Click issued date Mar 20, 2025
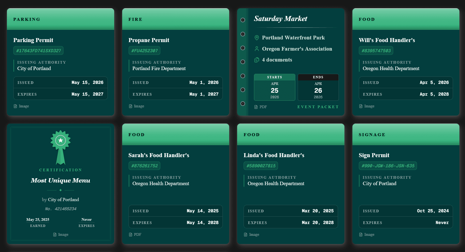465x252 pixels. 318,211
